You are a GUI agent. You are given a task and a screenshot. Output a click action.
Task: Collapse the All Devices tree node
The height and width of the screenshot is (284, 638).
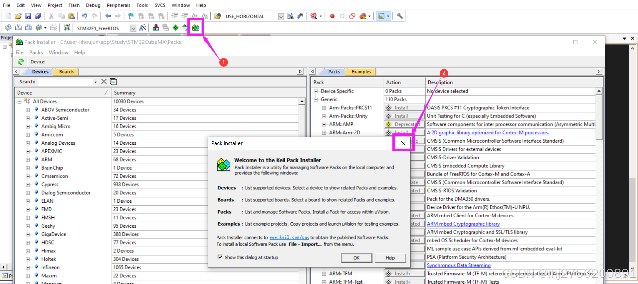pyautogui.click(x=20, y=102)
